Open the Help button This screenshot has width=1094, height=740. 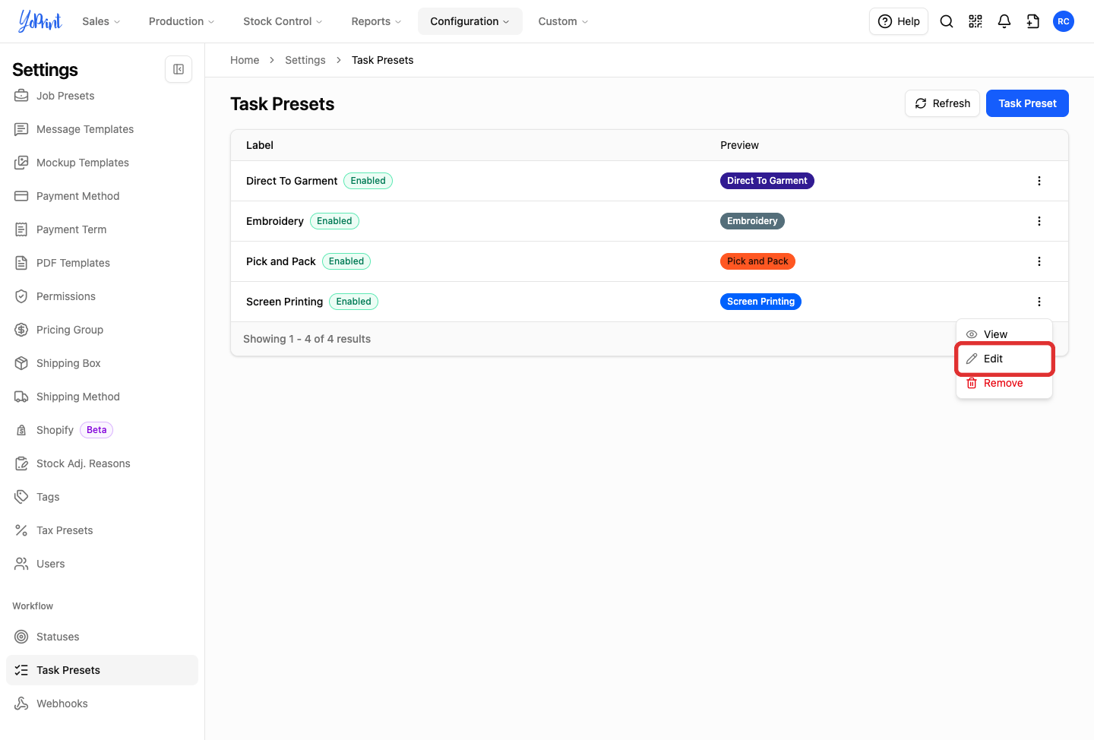(x=899, y=21)
